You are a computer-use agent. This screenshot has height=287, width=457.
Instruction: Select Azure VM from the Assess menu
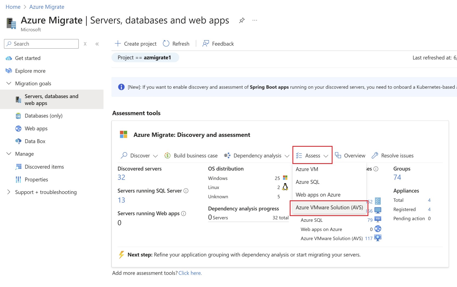(x=329, y=169)
